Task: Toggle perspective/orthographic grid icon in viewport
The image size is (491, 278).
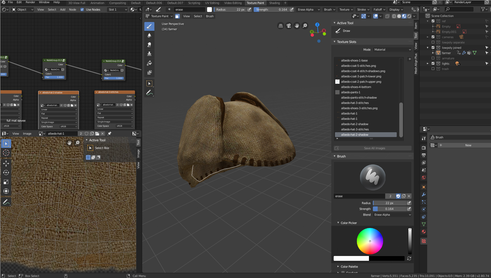Action: tap(280, 26)
